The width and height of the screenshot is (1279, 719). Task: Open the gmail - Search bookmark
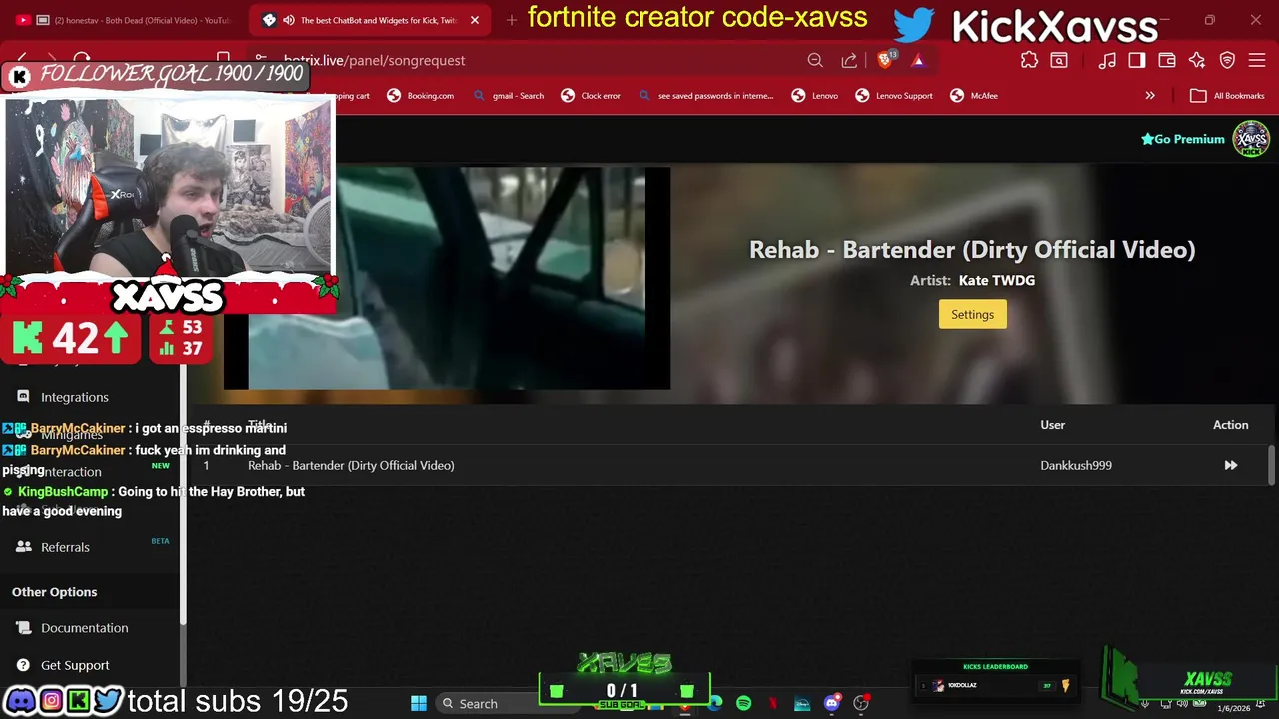509,96
